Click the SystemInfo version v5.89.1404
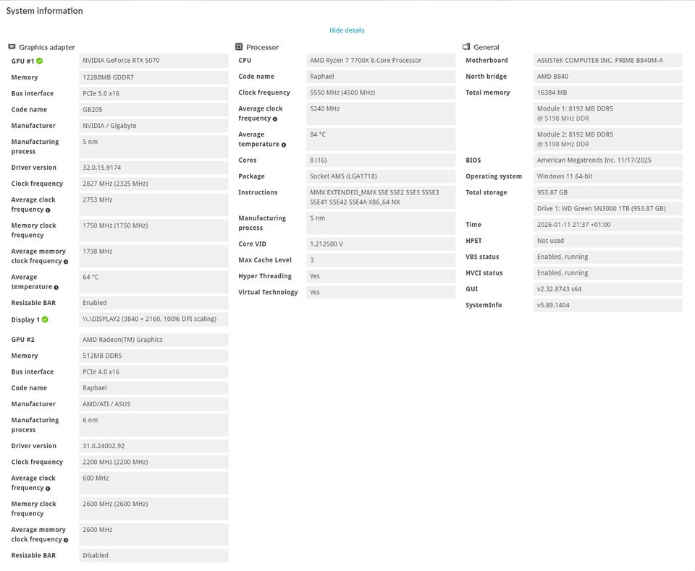 pyautogui.click(x=608, y=305)
